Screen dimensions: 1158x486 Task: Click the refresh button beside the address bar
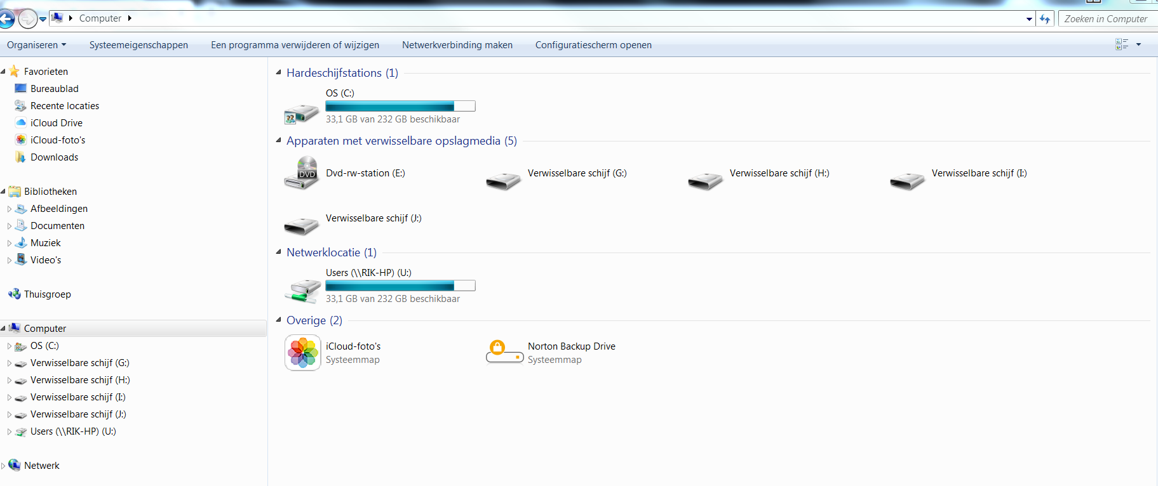[1045, 19]
